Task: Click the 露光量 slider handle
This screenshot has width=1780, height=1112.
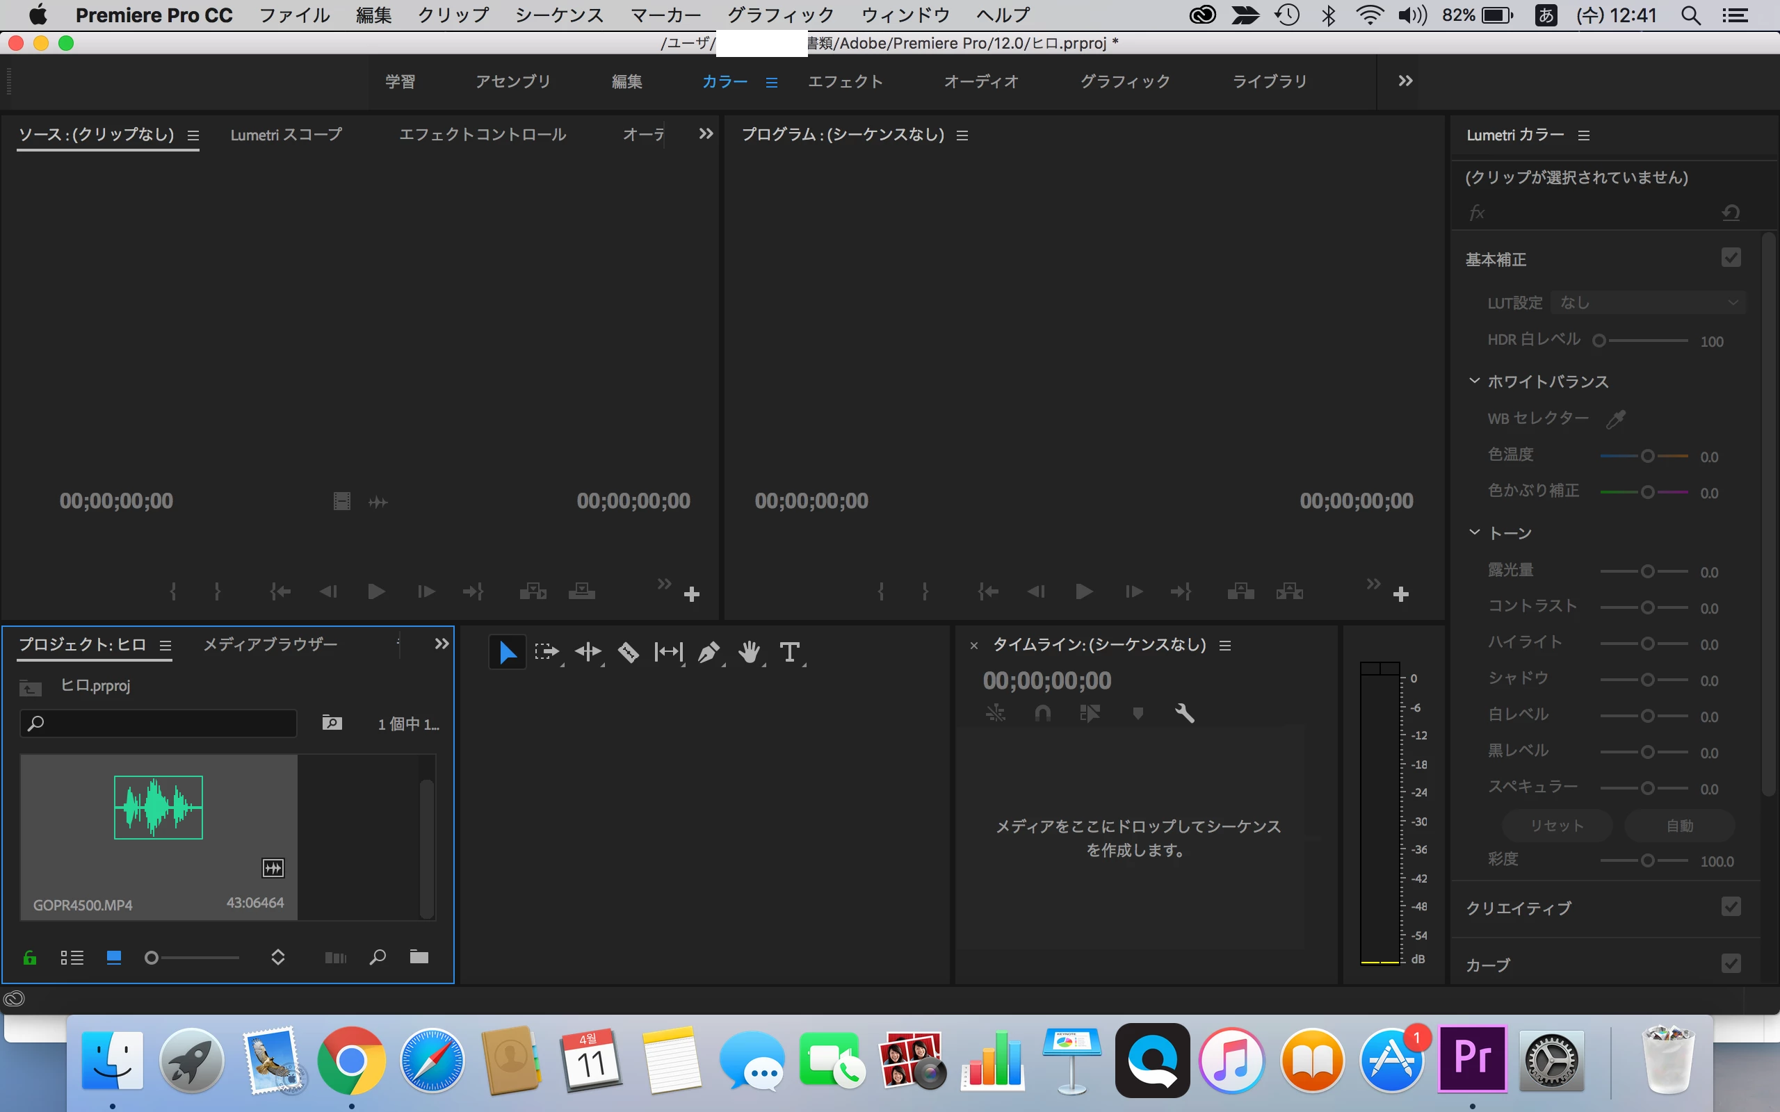Action: coord(1648,571)
